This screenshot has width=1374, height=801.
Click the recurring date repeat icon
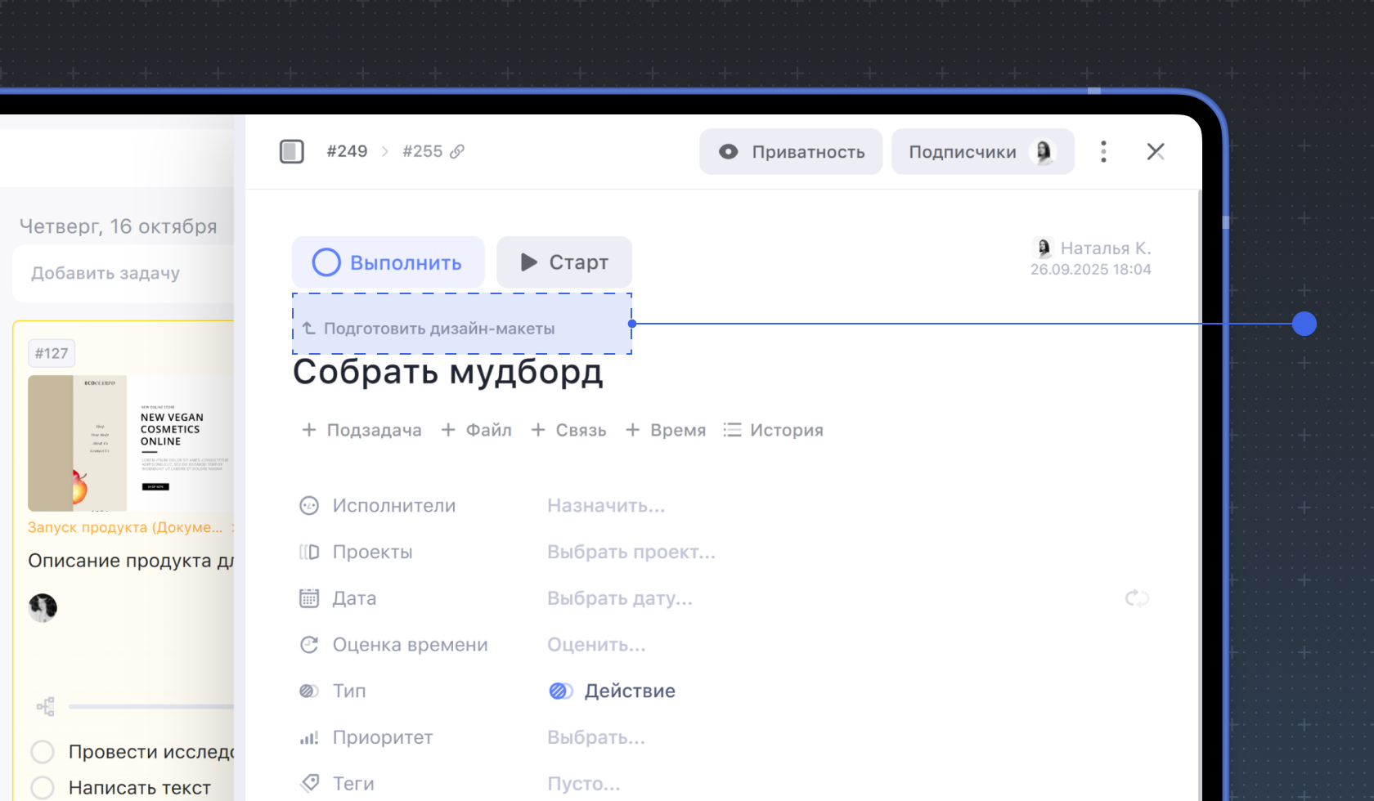[1137, 598]
